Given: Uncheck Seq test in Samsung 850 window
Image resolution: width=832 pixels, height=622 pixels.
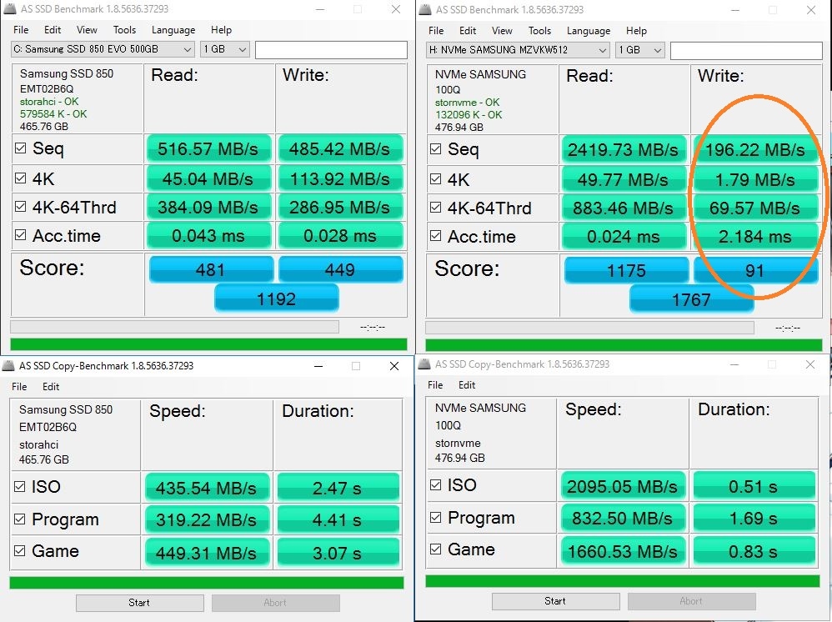Looking at the screenshot, I should [x=20, y=148].
